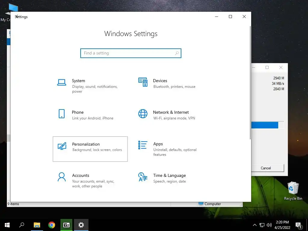Open volume control tray icon
The image size is (308, 231).
[x=269, y=225]
